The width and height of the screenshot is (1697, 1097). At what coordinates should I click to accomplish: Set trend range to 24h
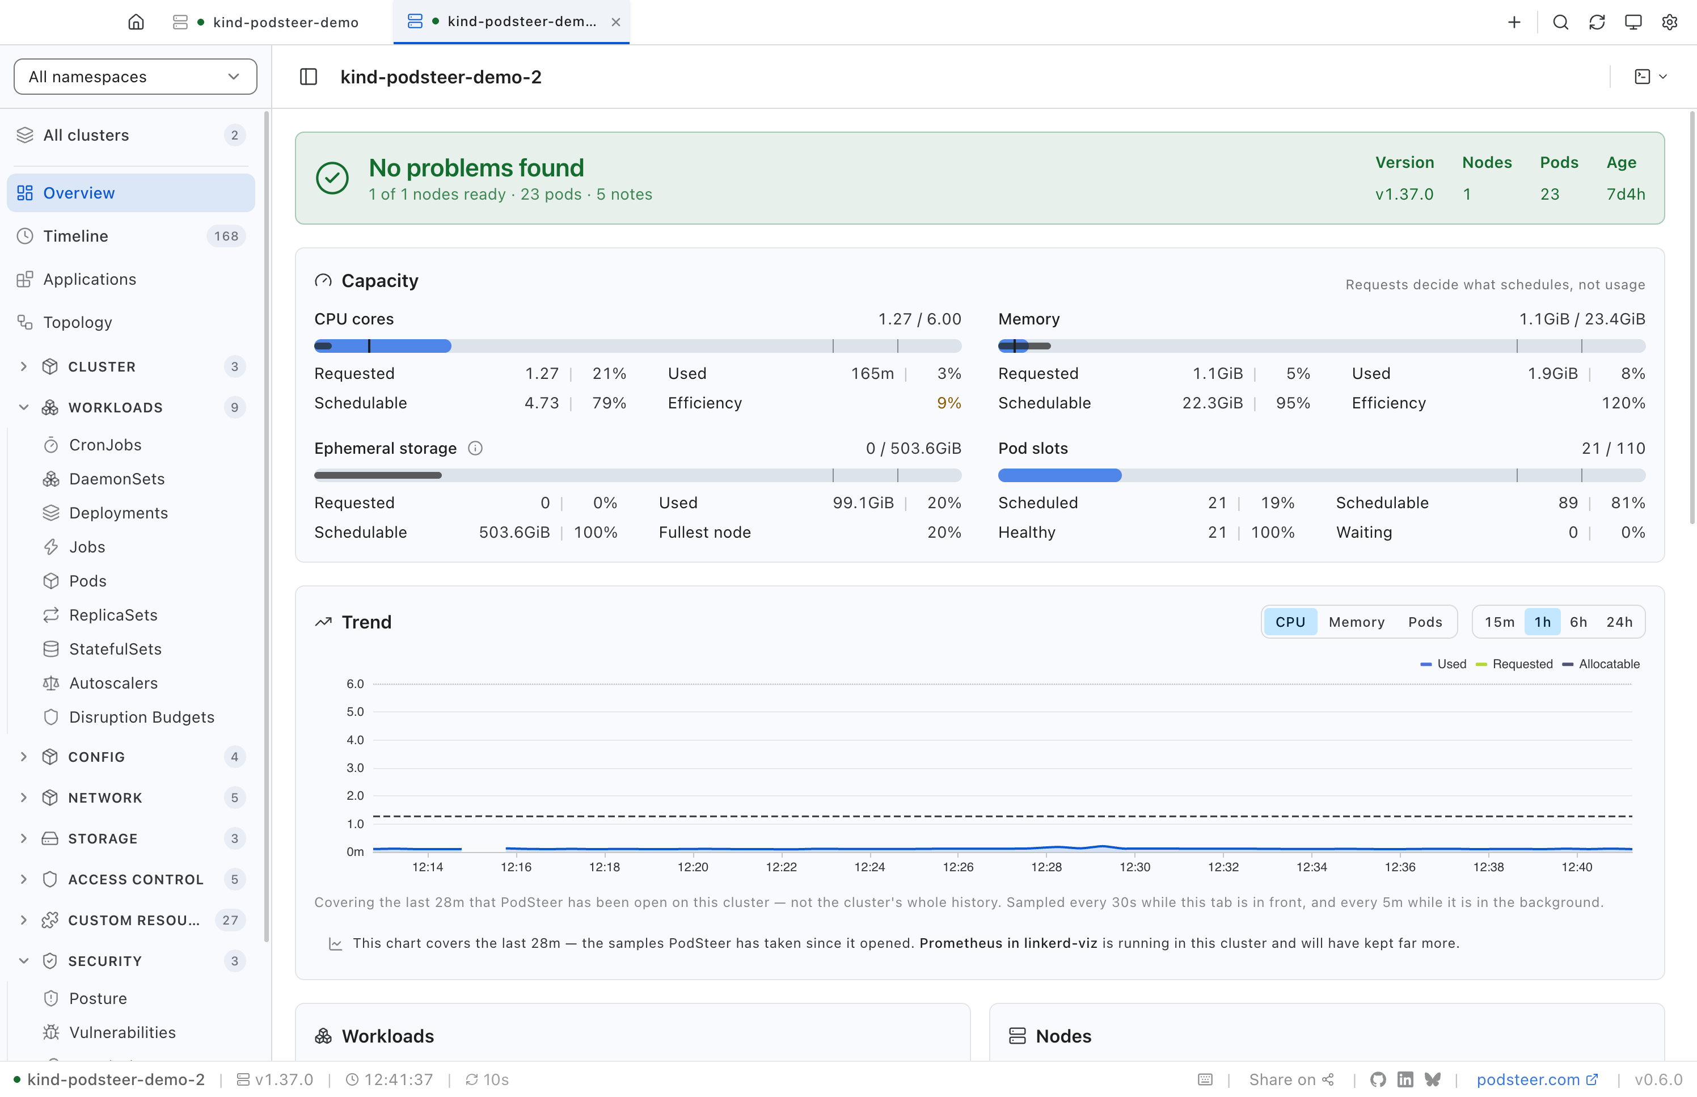coord(1619,622)
